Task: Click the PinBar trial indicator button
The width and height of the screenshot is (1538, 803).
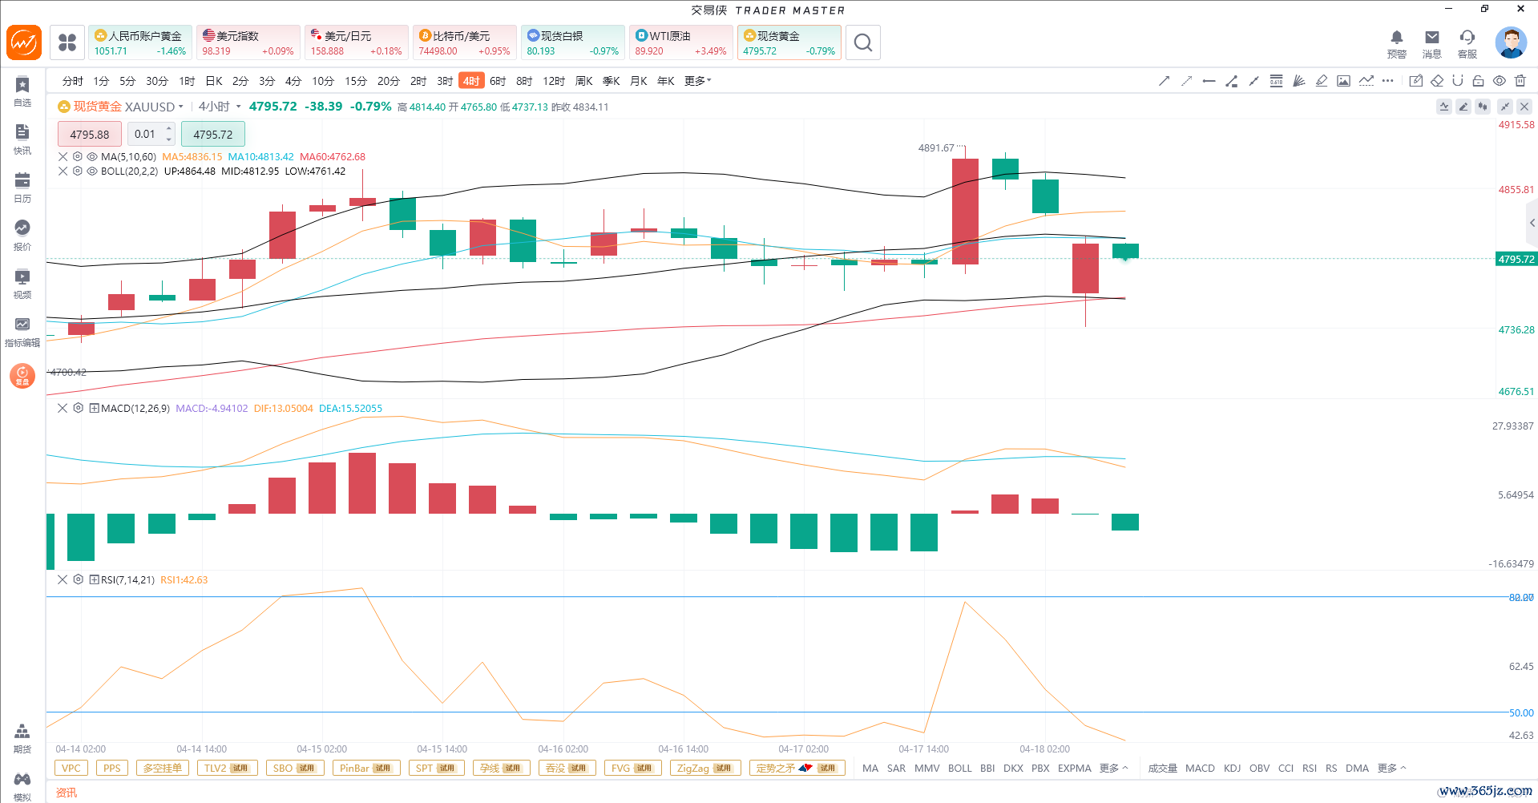Action: tap(365, 768)
